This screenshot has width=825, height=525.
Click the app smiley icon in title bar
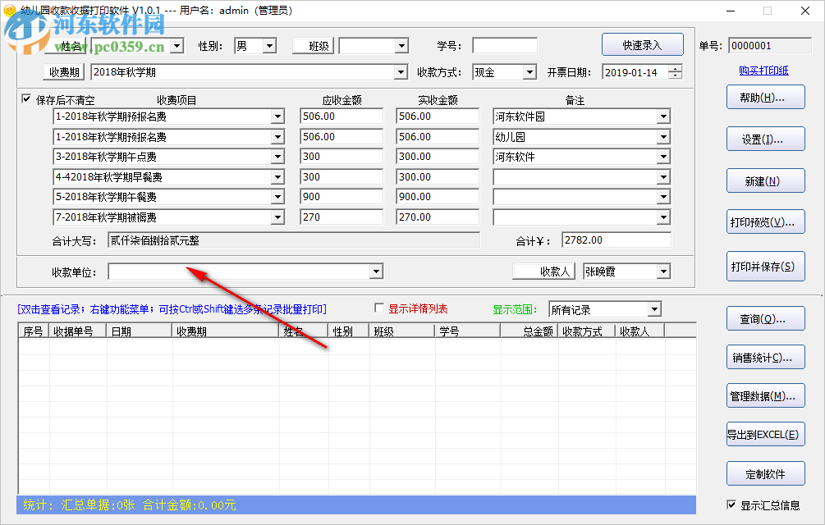[x=9, y=10]
